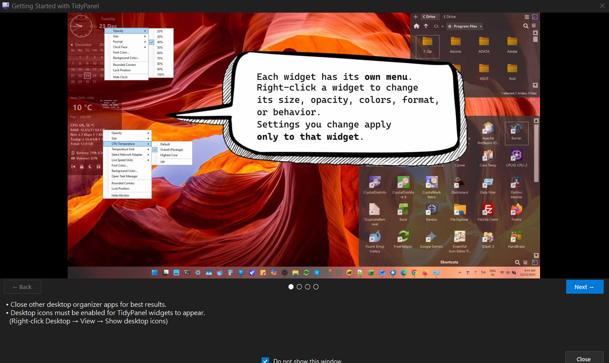Expand the Opacity submenu of the clock menu
Viewport: 609px width, 363px height.
tap(126, 31)
